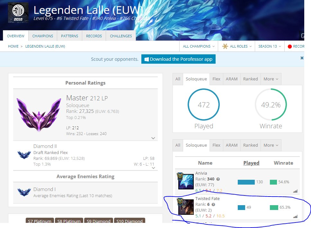Click Download the Porofessor app button

(178, 59)
